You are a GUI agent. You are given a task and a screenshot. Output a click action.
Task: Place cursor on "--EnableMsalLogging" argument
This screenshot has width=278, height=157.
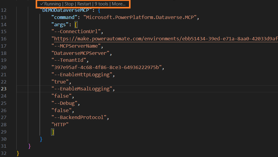coord(83,89)
